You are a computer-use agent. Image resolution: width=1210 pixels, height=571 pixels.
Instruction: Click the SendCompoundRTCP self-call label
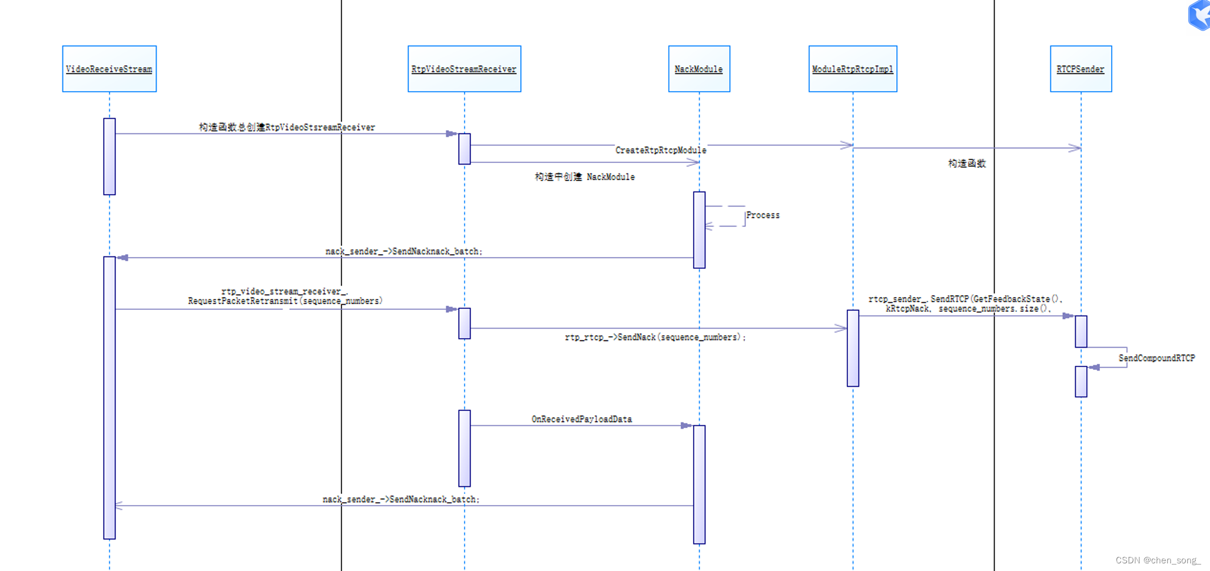pos(1156,358)
